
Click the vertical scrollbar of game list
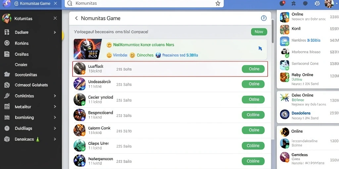coord(273,31)
